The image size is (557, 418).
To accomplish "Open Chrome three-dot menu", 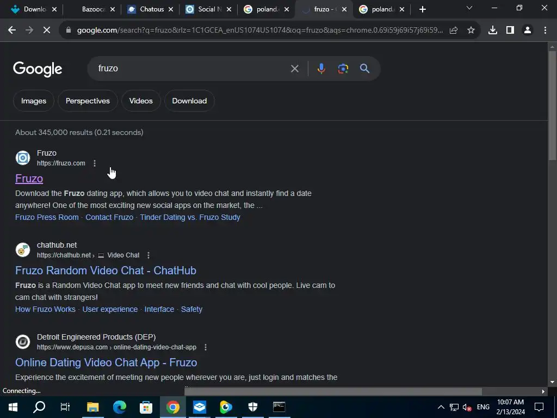I will pos(545,30).
